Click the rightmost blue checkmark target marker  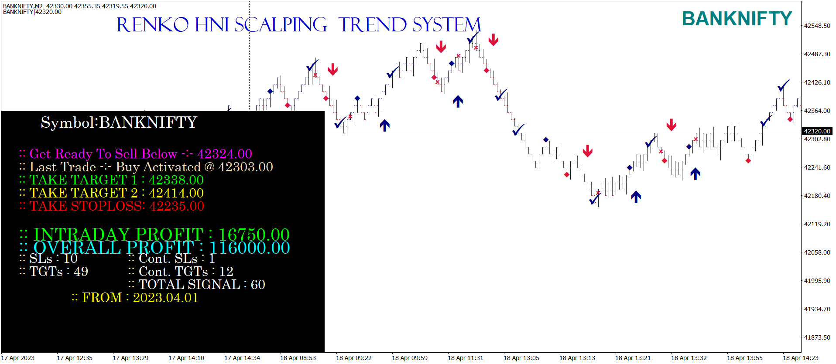click(x=784, y=85)
